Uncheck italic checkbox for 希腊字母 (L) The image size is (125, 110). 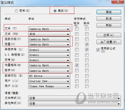pos(87,50)
